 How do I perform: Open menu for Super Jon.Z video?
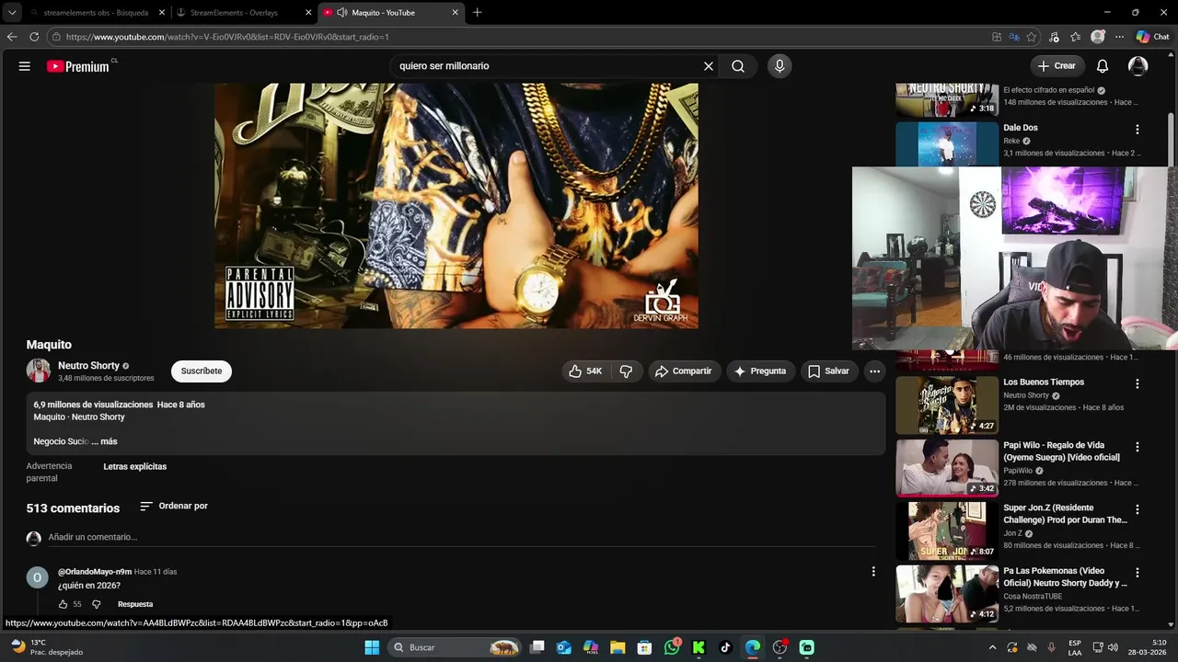(x=1138, y=509)
